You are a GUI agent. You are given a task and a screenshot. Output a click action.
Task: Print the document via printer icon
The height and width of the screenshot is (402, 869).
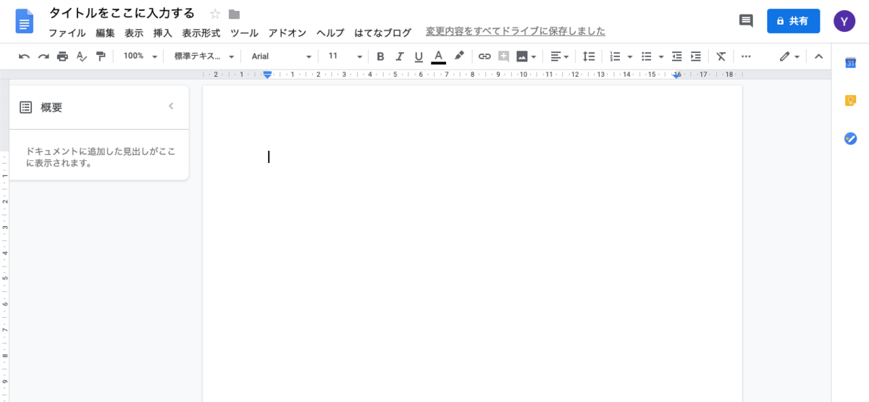(x=62, y=56)
